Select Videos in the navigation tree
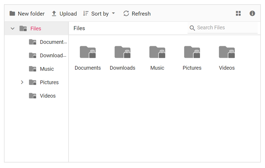This screenshot has width=265, height=168. (48, 96)
